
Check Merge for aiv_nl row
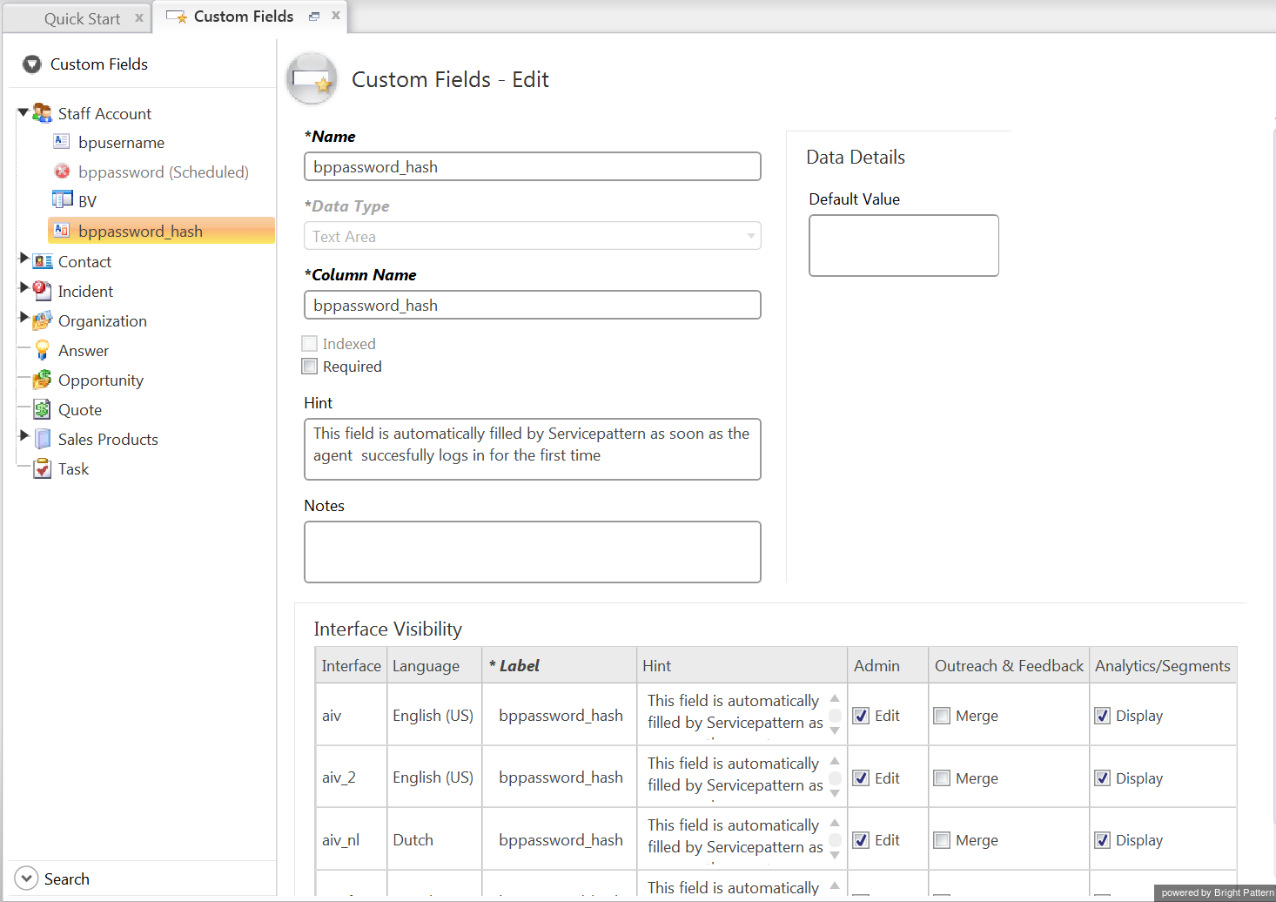(x=942, y=840)
